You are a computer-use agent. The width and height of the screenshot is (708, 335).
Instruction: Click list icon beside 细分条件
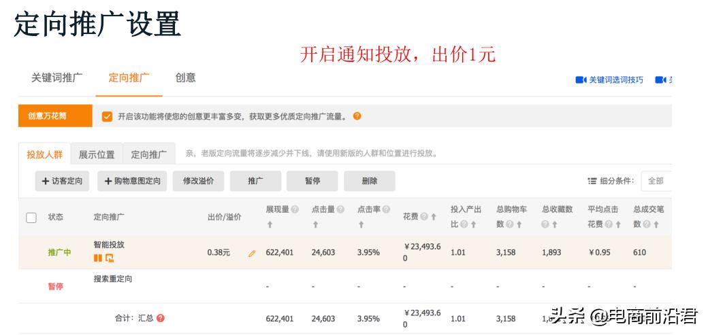pos(592,181)
